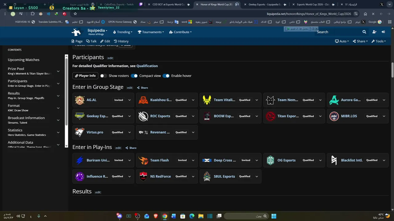
Task: Click the Influence Rage purple logo
Action: (x=80, y=176)
